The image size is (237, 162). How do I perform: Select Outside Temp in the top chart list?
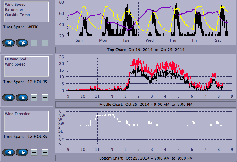[x=17, y=15]
